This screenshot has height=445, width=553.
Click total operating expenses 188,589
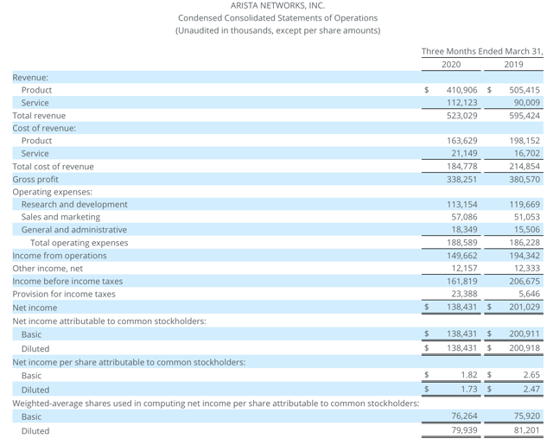coord(462,243)
